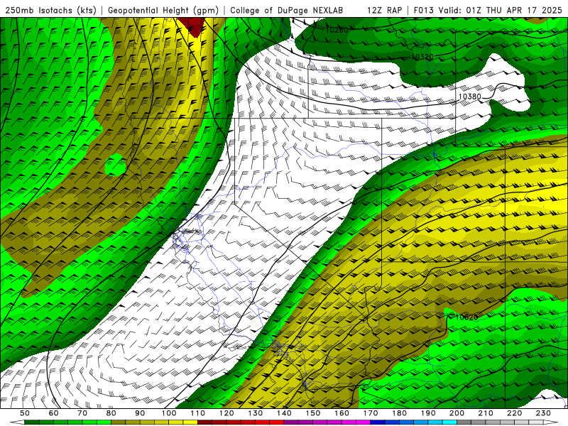
Task: Click the 10260 height contour label
Action: click(x=337, y=30)
